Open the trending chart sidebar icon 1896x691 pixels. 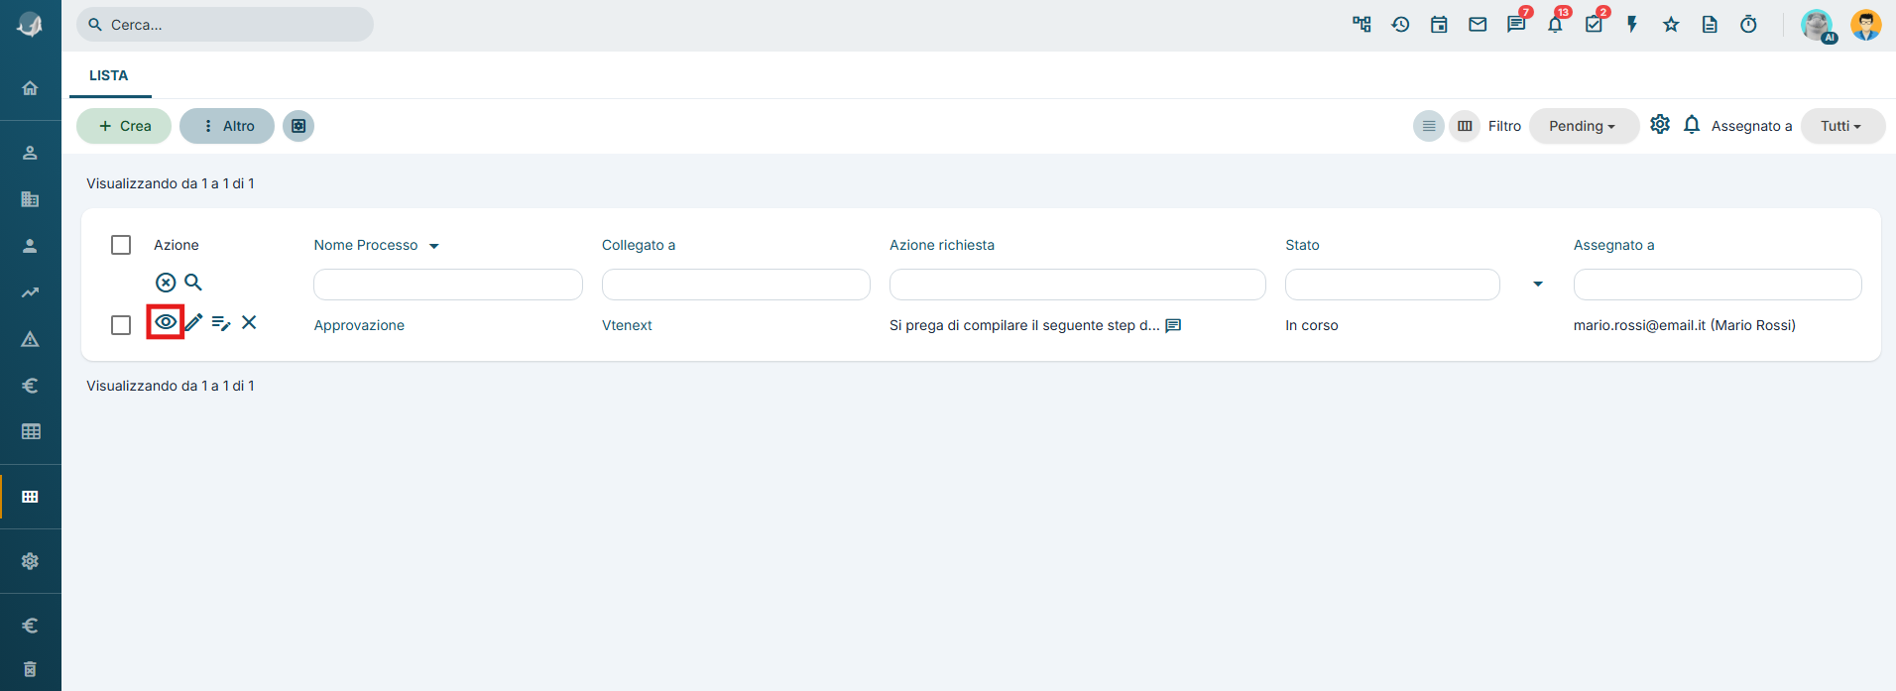pyautogui.click(x=30, y=292)
